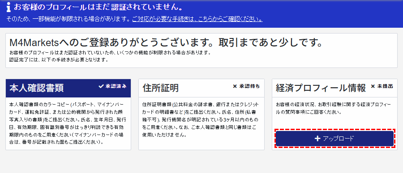The width and height of the screenshot is (403, 173).
Task: Select the 経済プロフィール情報 card title
Action: click(321, 88)
